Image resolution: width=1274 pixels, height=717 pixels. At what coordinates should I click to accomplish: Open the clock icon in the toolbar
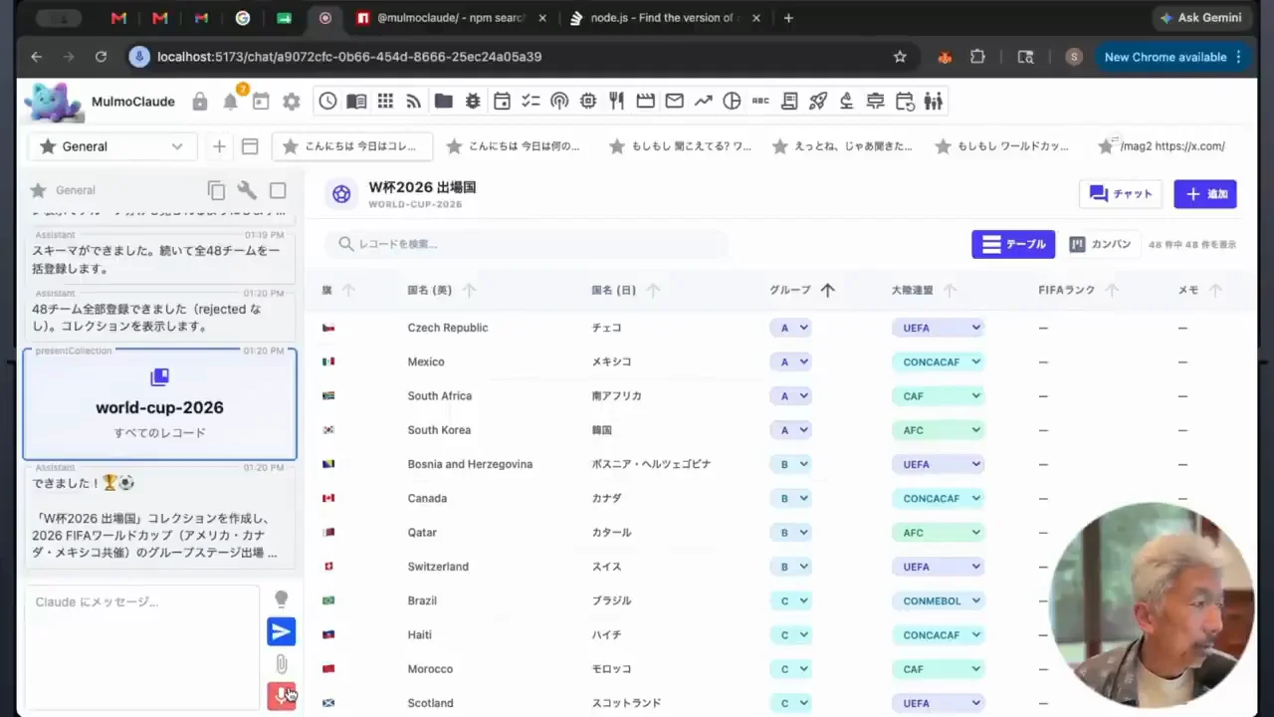327,101
